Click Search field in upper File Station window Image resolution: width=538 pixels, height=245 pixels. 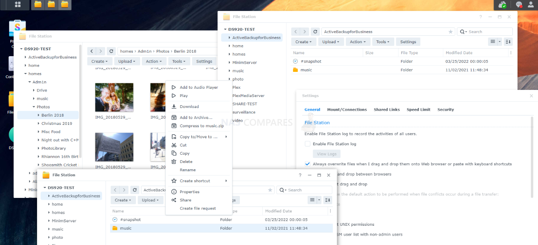point(485,31)
